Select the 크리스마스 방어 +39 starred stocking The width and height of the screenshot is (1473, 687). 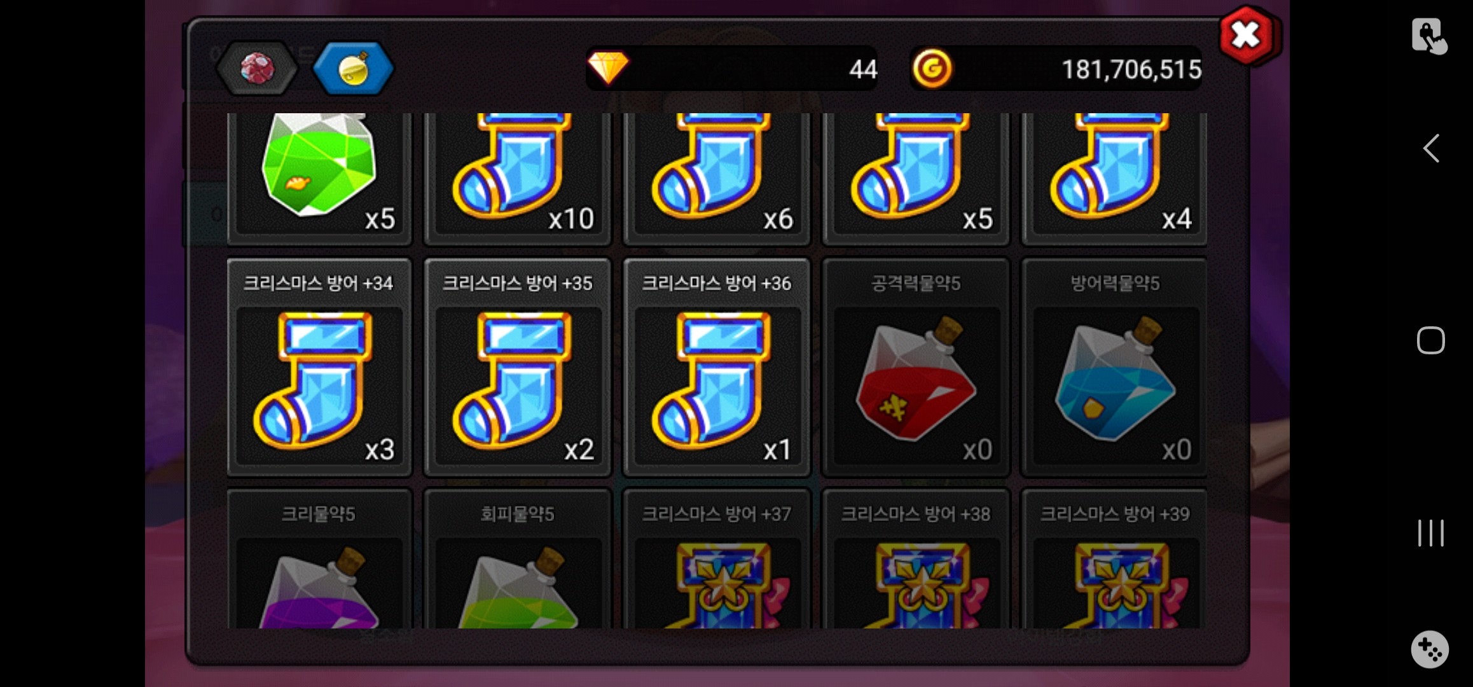tap(1114, 559)
